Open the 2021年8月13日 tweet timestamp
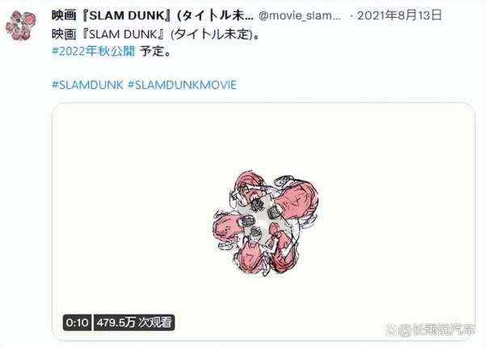Image resolution: width=485 pixels, height=347 pixels. pos(399,15)
